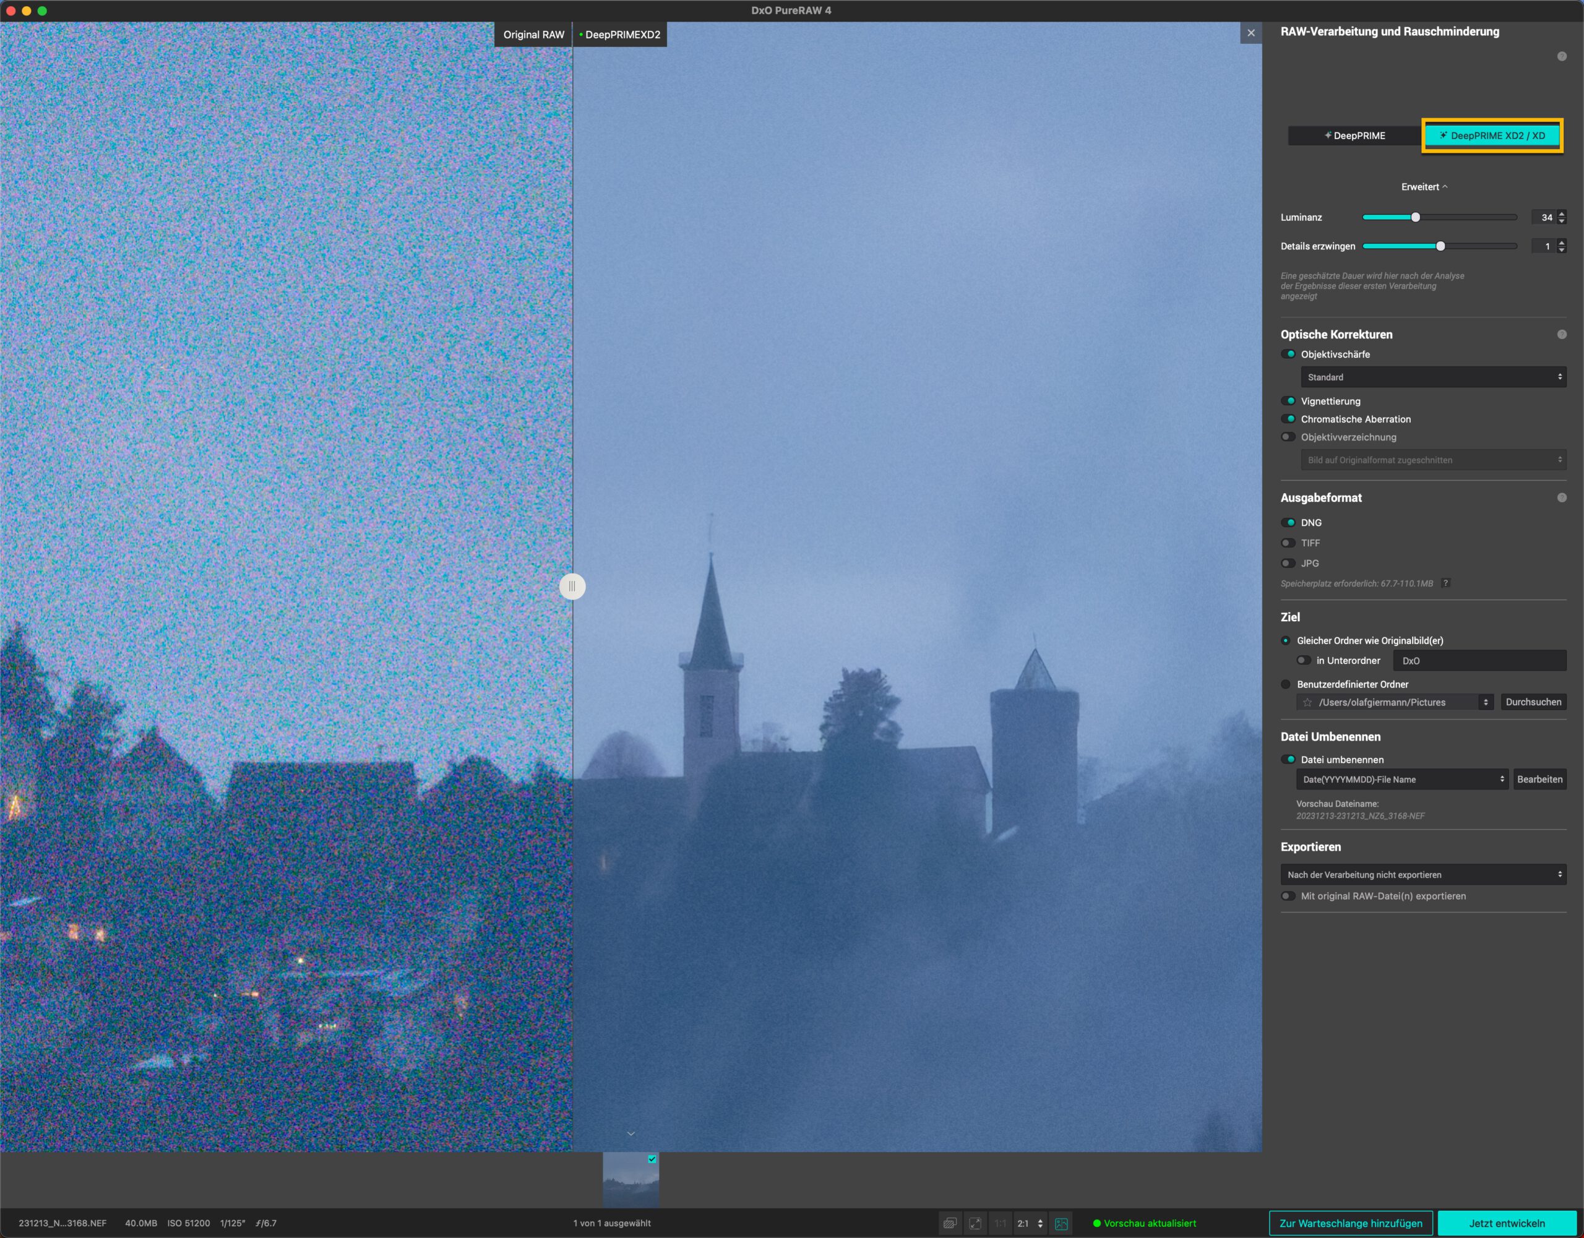Image resolution: width=1584 pixels, height=1238 pixels.
Task: Uncheck the selected thumbnail checkbox
Action: pos(652,1159)
